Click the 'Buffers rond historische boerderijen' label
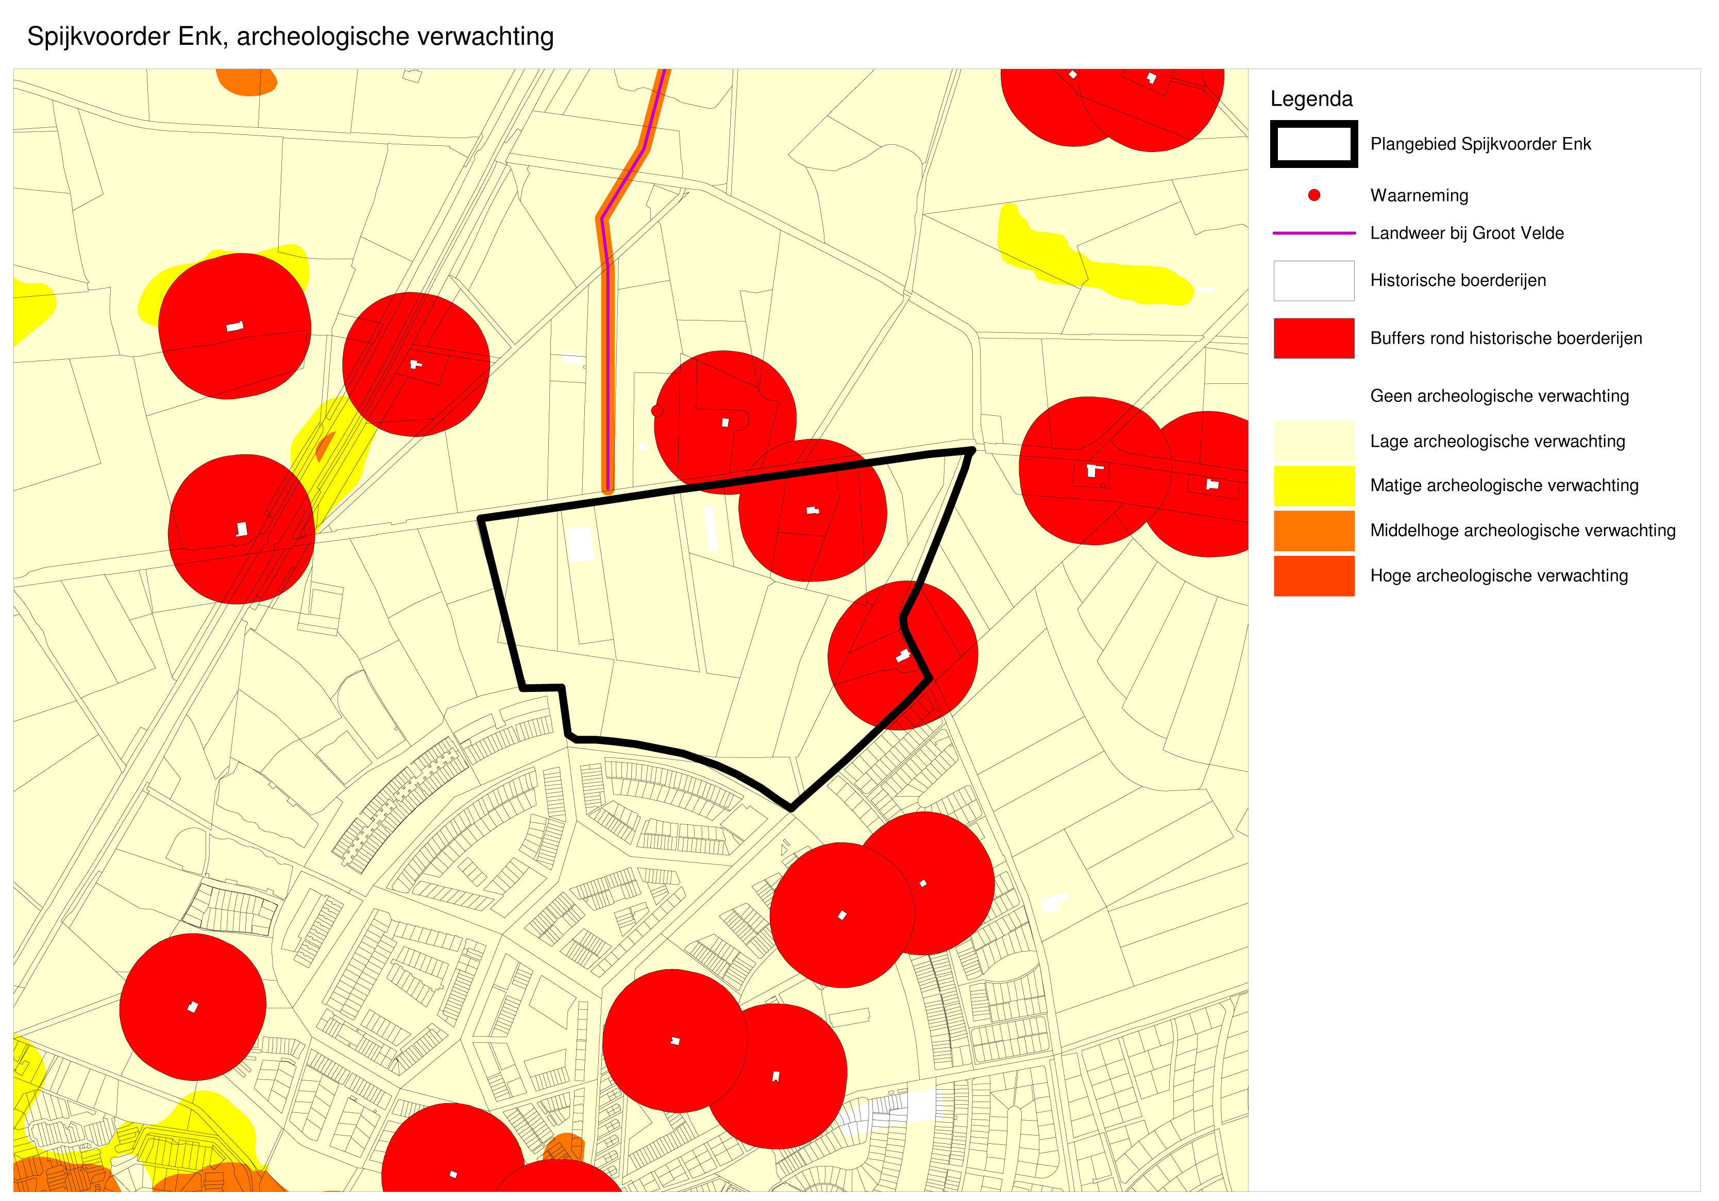The height and width of the screenshot is (1201, 1719). (x=1506, y=337)
